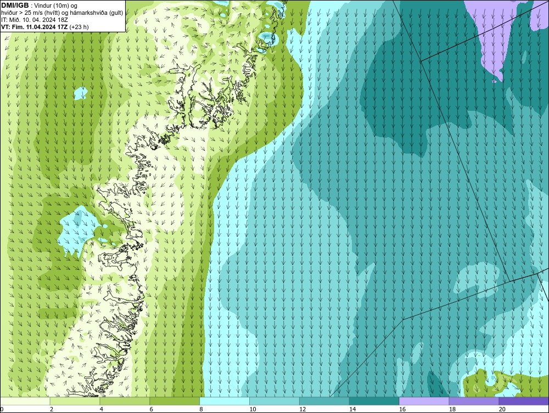Select the 6–8 m/s olive green swatch
Screen dimensions: 549x413
pos(175,401)
